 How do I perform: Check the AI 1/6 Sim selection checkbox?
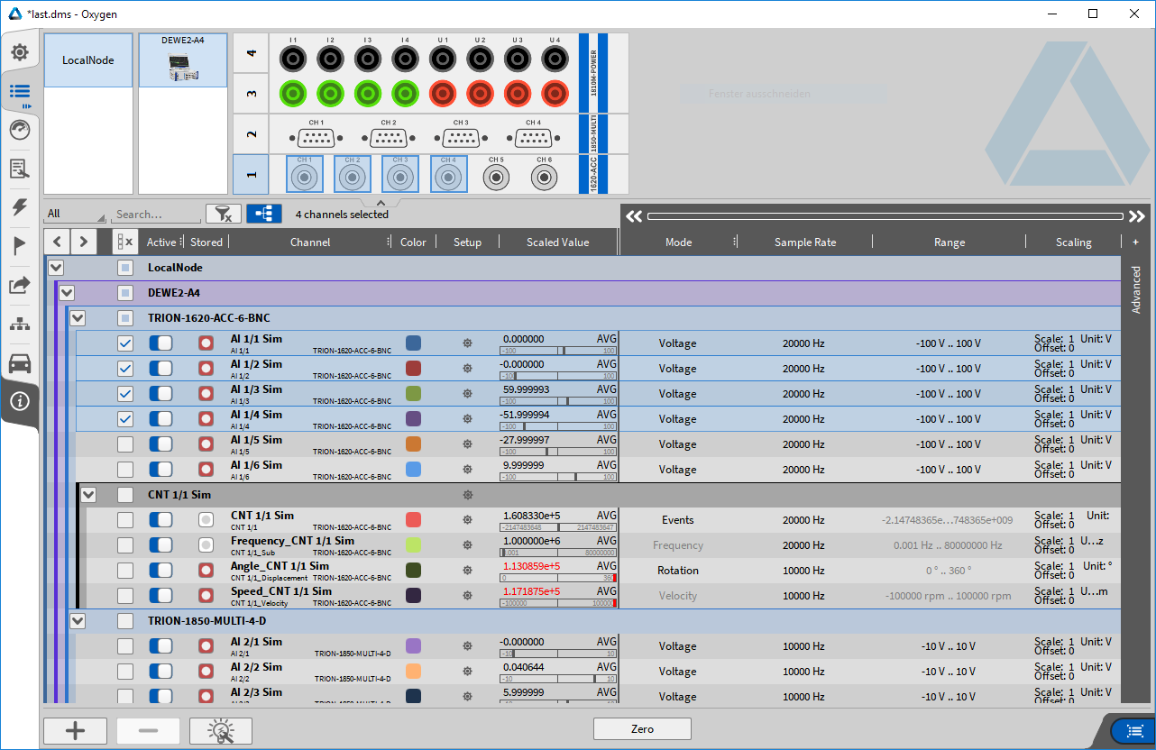[x=125, y=470]
